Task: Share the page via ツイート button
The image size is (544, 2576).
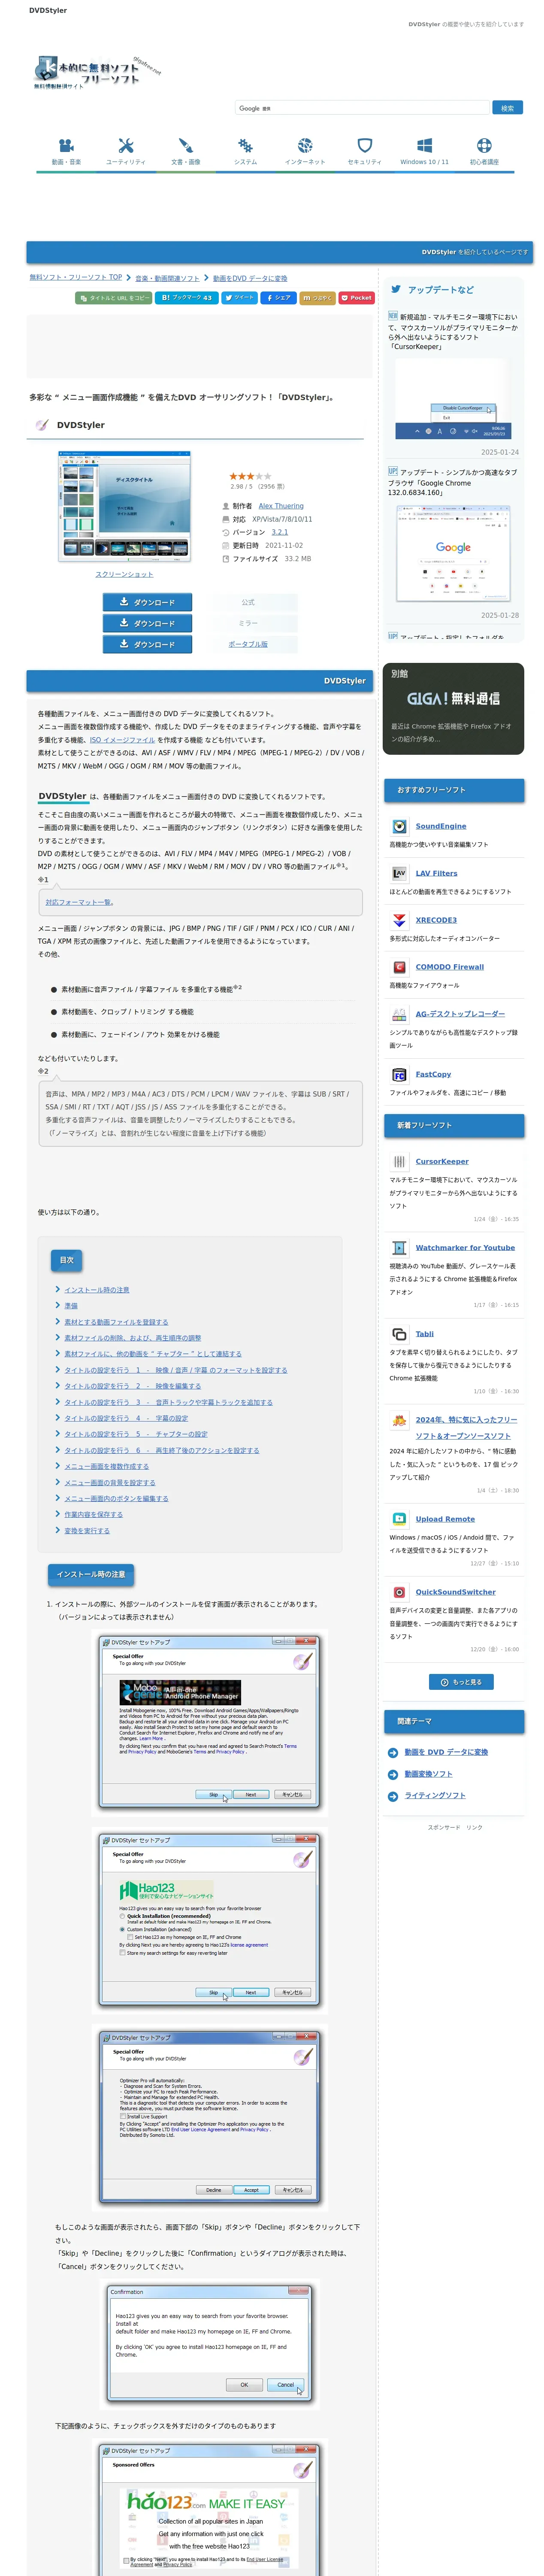Action: pyautogui.click(x=239, y=298)
